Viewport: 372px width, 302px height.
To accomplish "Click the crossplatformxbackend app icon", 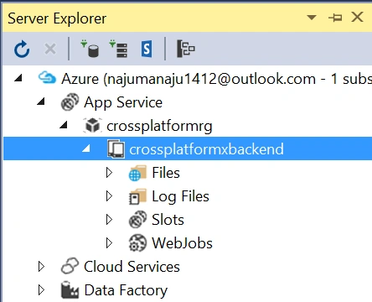I will coord(116,148).
